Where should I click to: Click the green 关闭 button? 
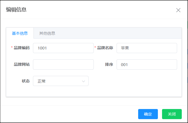coord(172,114)
